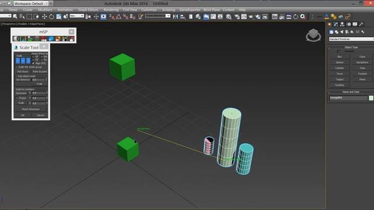Viewport: 374px width, 210px height.
Task: Click the Pick faces button
Action: tap(23, 71)
